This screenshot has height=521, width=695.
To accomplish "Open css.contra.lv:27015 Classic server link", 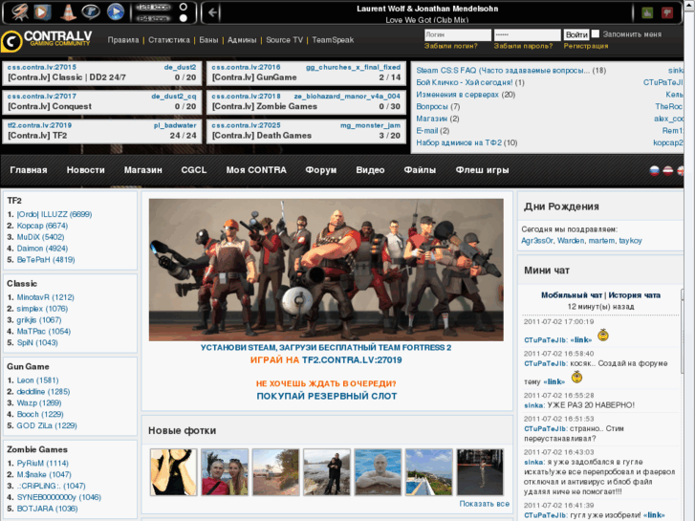I will point(42,67).
